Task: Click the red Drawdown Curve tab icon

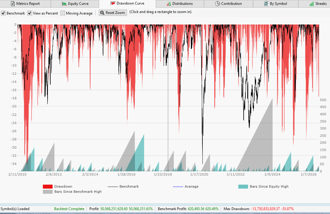Action: [x=113, y=3]
